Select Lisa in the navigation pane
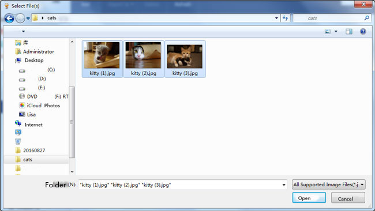 coord(27,115)
